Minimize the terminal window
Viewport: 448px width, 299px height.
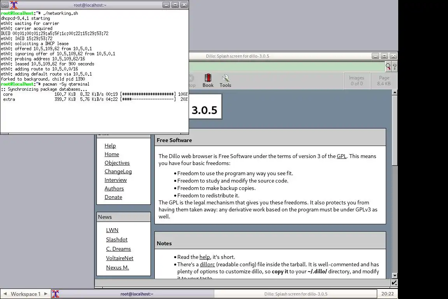[x=166, y=5]
